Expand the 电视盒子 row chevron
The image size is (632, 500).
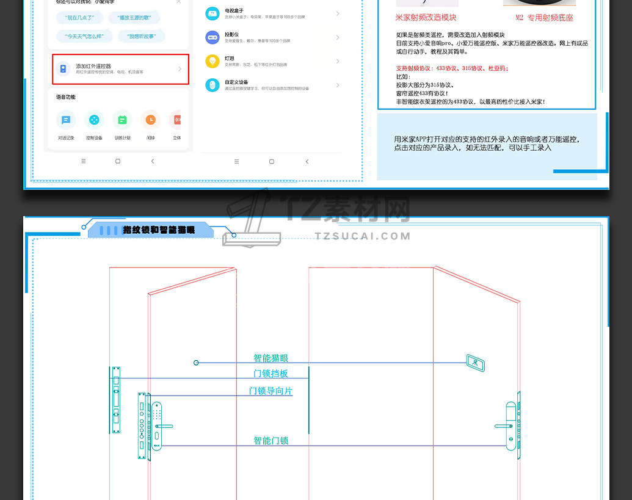pos(338,13)
